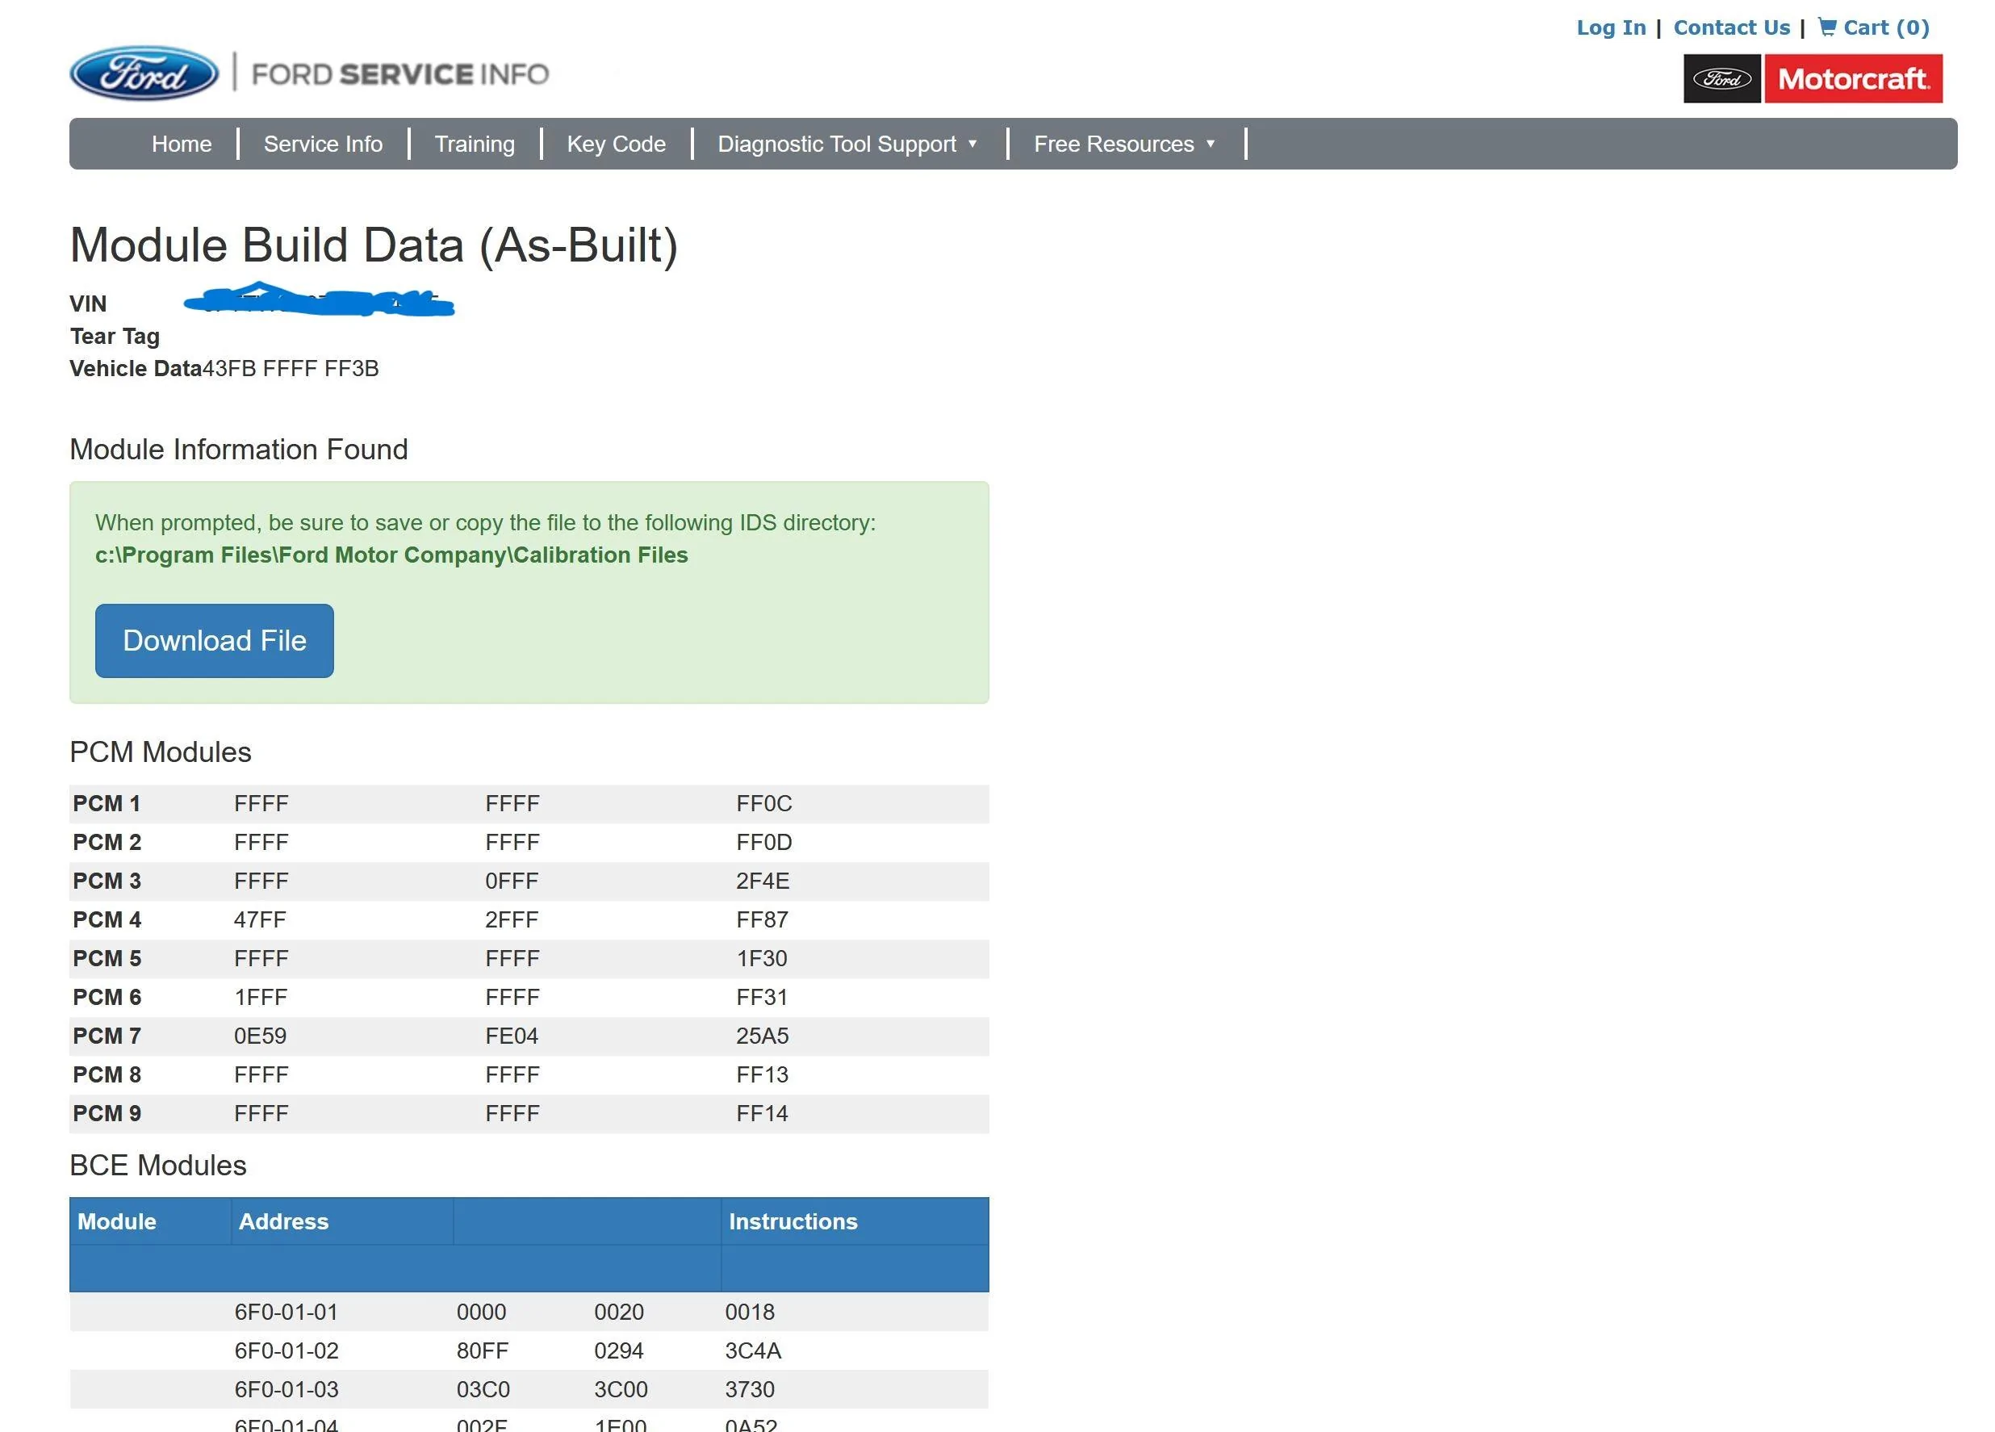Open the shopping cart icon

(x=1827, y=27)
